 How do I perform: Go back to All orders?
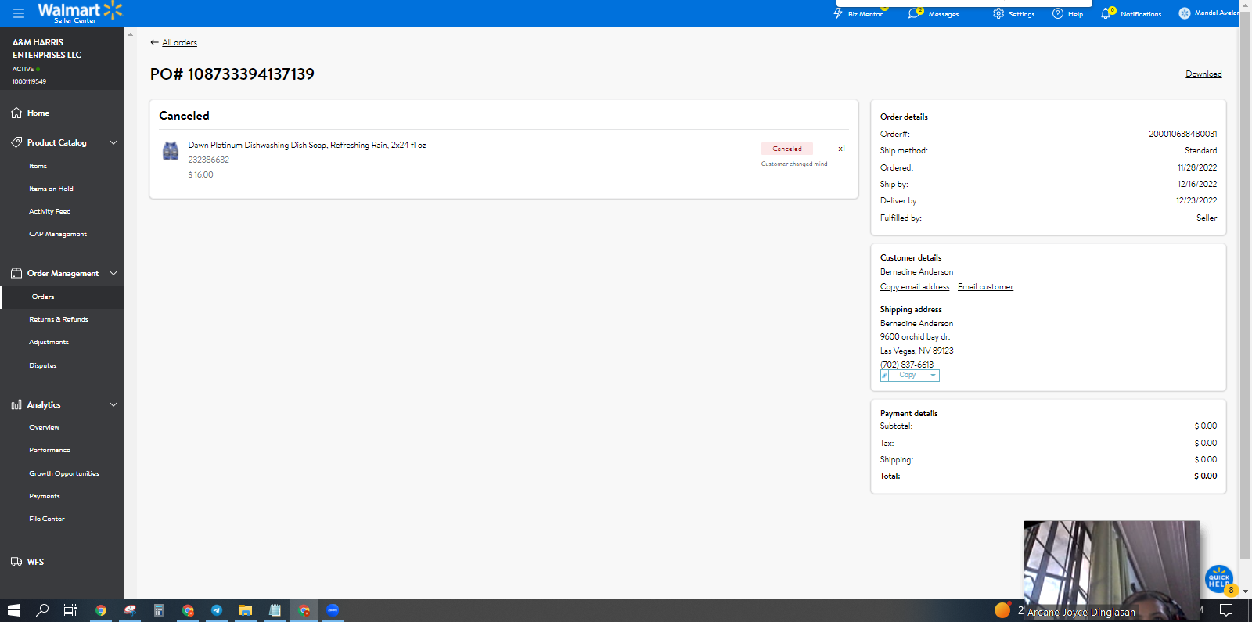click(x=179, y=43)
